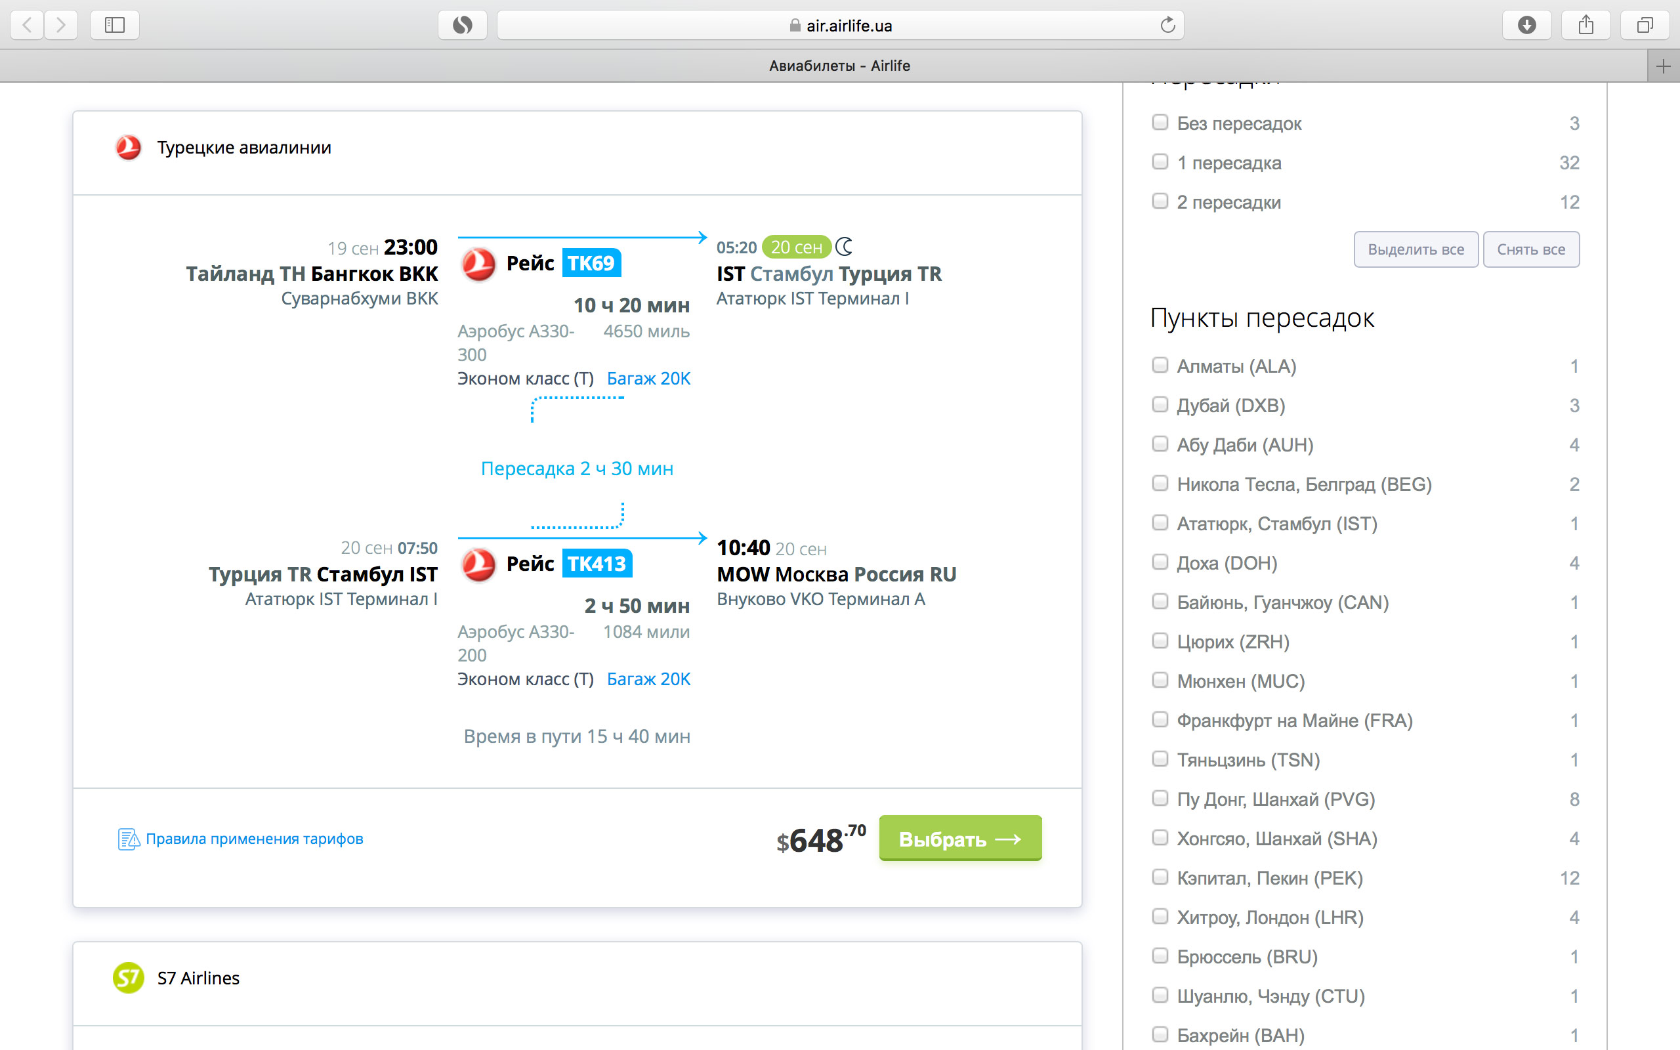Viewport: 1680px width, 1050px height.
Task: Click the Safari back navigation arrow
Action: pyautogui.click(x=27, y=26)
